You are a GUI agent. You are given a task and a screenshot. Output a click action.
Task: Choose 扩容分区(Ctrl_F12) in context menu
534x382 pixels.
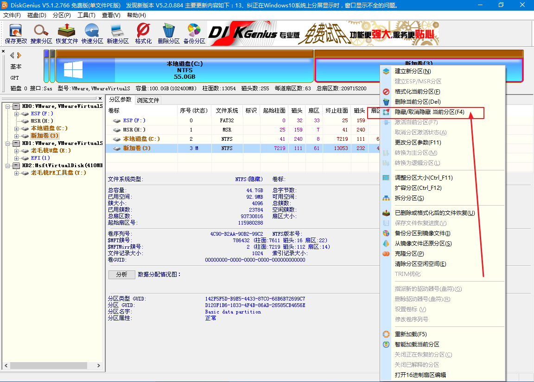pyautogui.click(x=418, y=188)
